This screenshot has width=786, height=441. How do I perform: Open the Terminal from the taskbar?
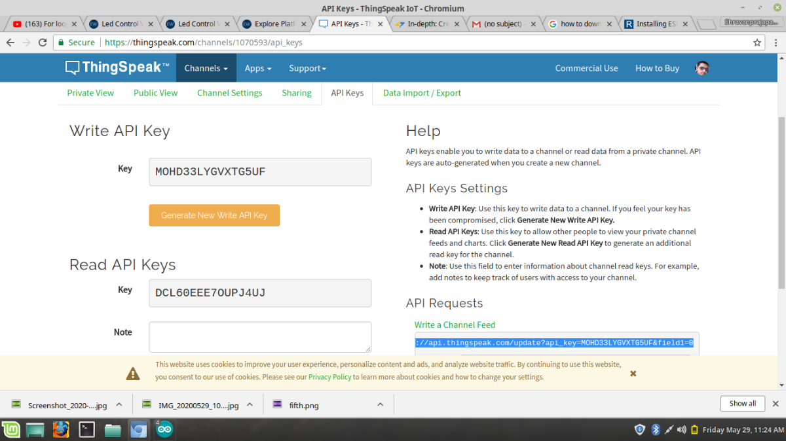tap(86, 430)
